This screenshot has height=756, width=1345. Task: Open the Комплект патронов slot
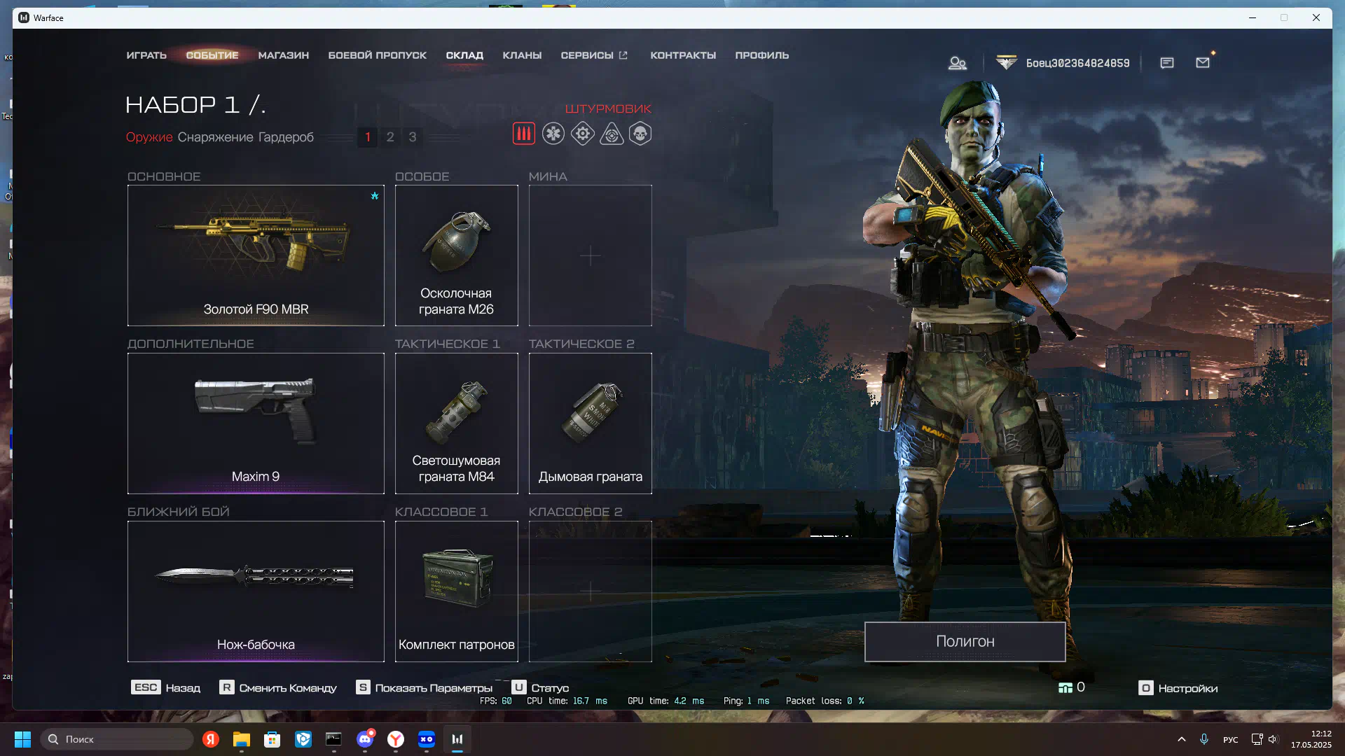click(x=457, y=591)
